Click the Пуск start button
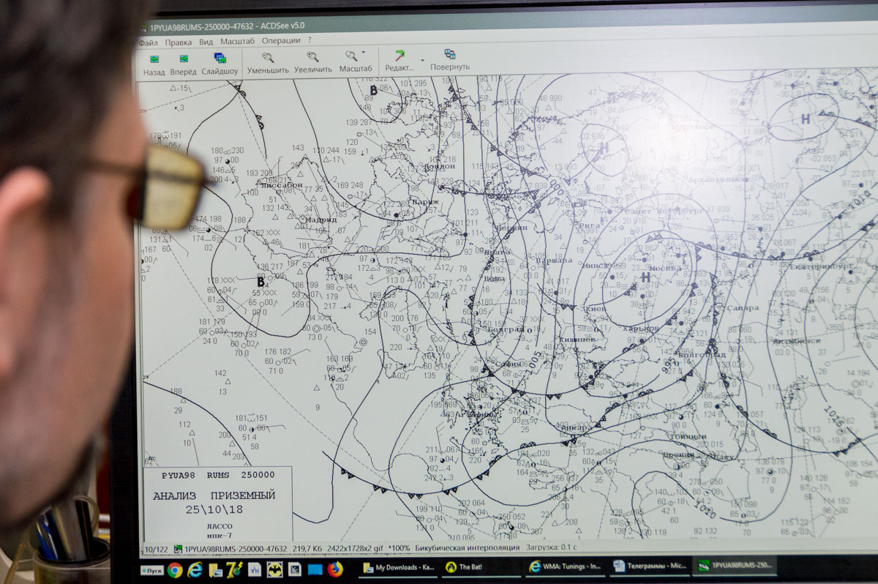878x584 pixels. point(152,570)
